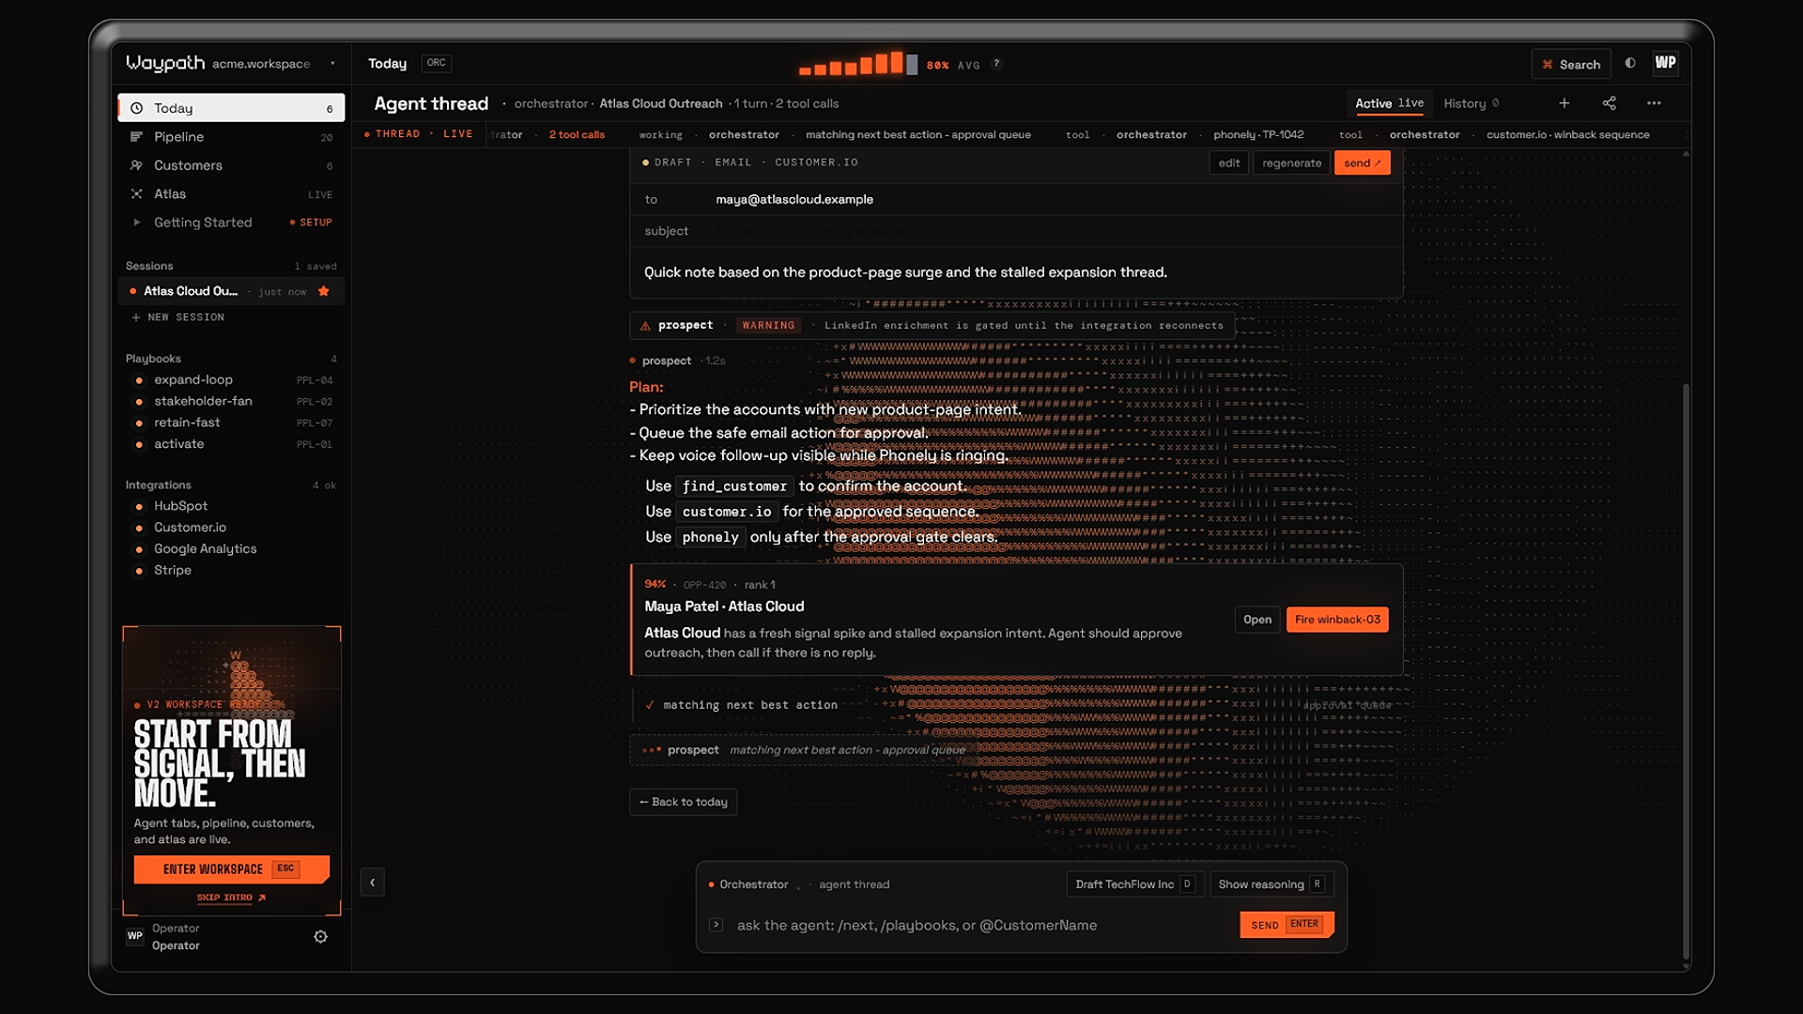The width and height of the screenshot is (1803, 1014).
Task: Open the acme.workspace dropdown arrow
Action: (x=332, y=64)
